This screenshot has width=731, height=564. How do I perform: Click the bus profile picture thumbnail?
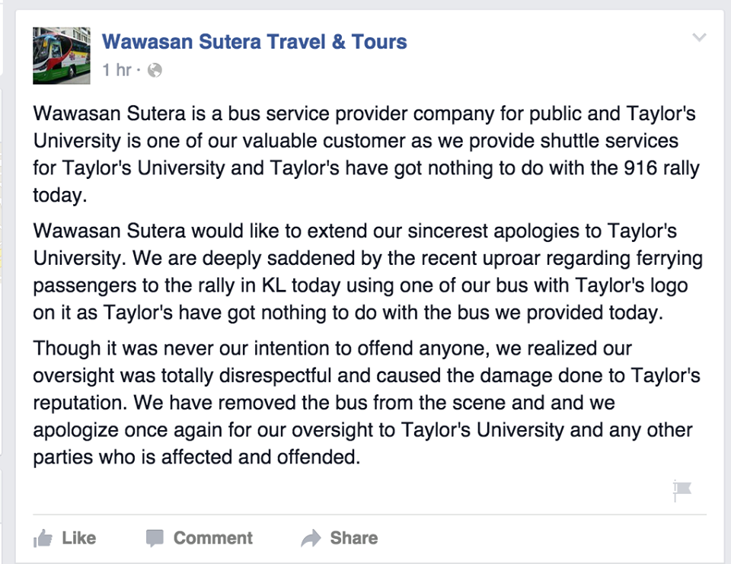62,56
